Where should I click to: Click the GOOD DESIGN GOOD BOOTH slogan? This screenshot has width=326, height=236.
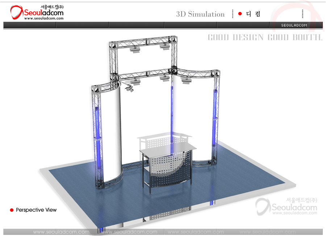click(x=265, y=37)
